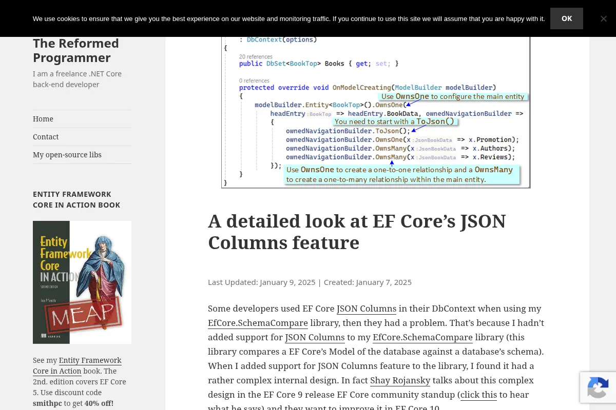Open Entity Framework Core in Action link
The width and height of the screenshot is (616, 410).
[x=77, y=365]
